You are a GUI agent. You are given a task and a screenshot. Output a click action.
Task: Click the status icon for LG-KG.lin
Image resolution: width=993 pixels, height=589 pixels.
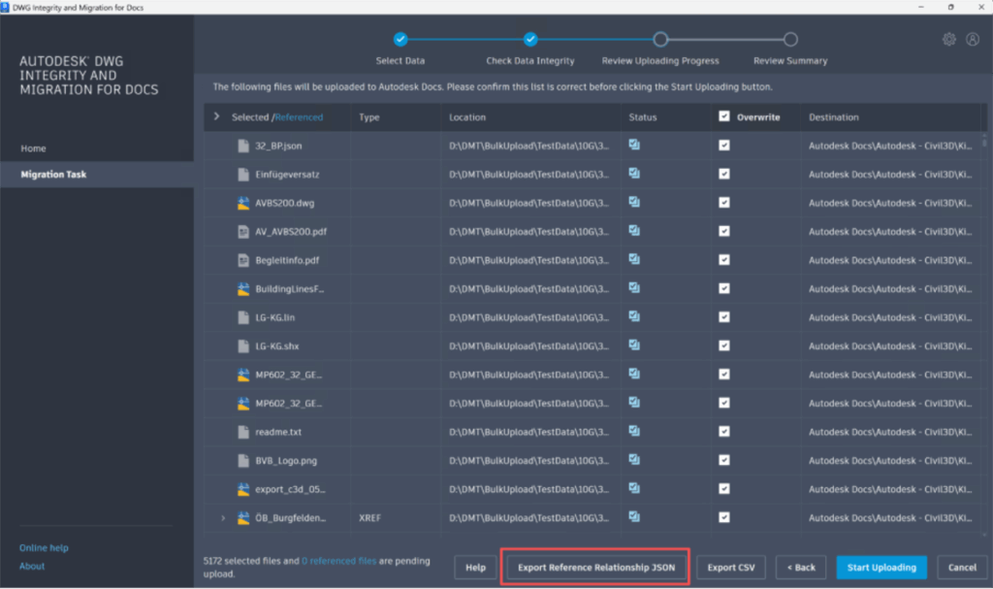634,316
